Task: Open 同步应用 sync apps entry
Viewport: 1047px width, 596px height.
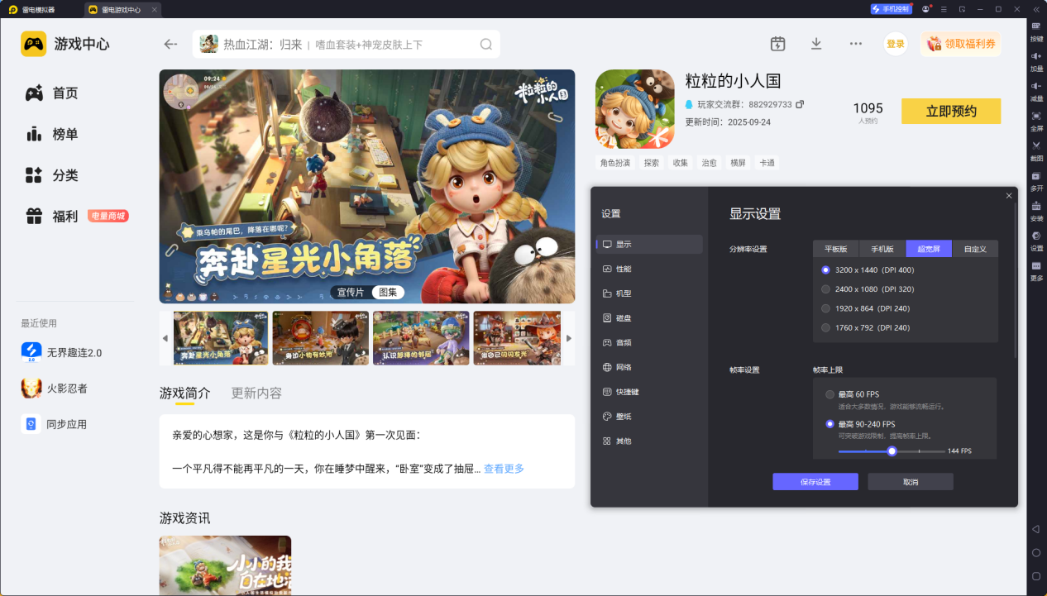Action: (x=55, y=424)
